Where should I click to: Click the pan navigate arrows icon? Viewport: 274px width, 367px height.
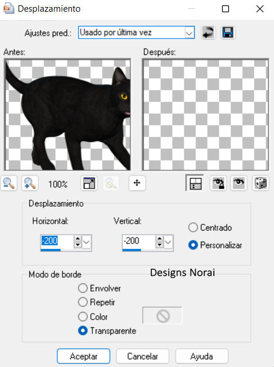137,183
